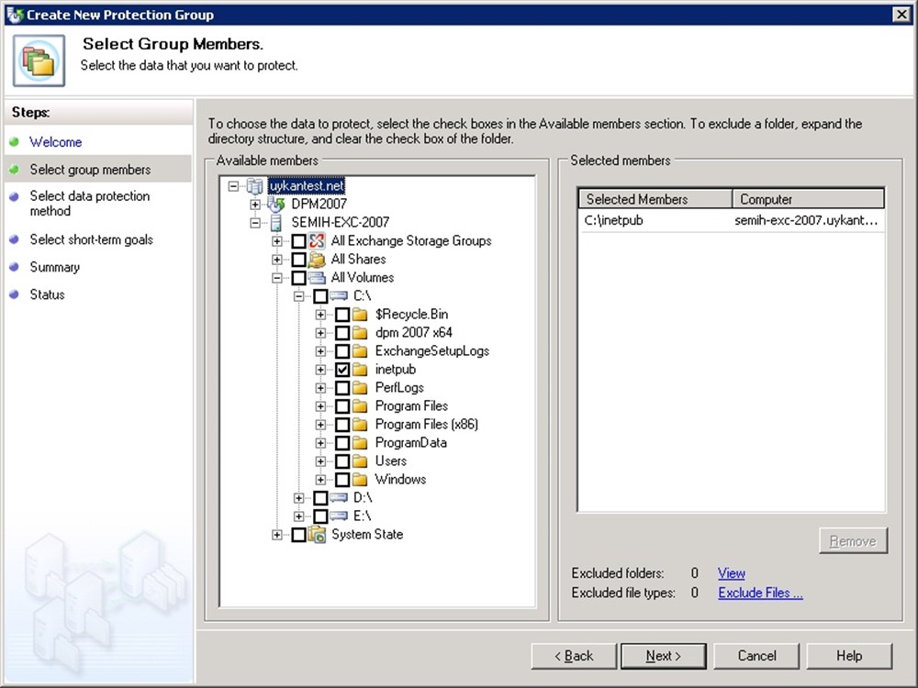918x688 pixels.
Task: Enable the System State checkbox
Action: 298,534
